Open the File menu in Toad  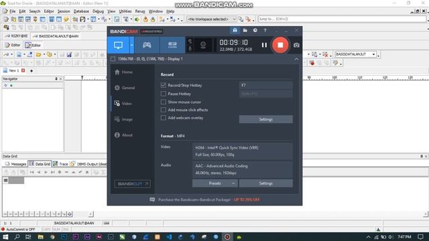(x=12, y=11)
